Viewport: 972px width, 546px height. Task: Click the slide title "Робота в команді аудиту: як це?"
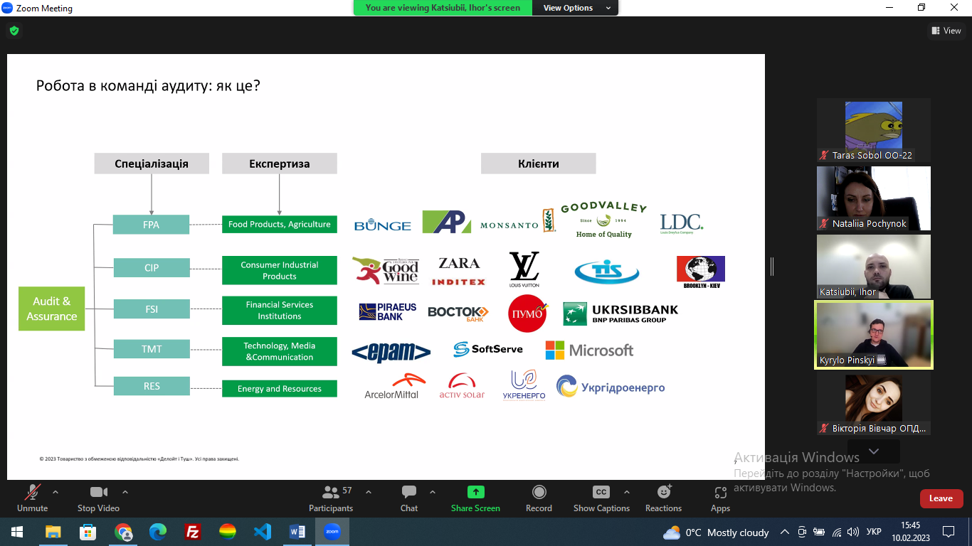coord(148,86)
